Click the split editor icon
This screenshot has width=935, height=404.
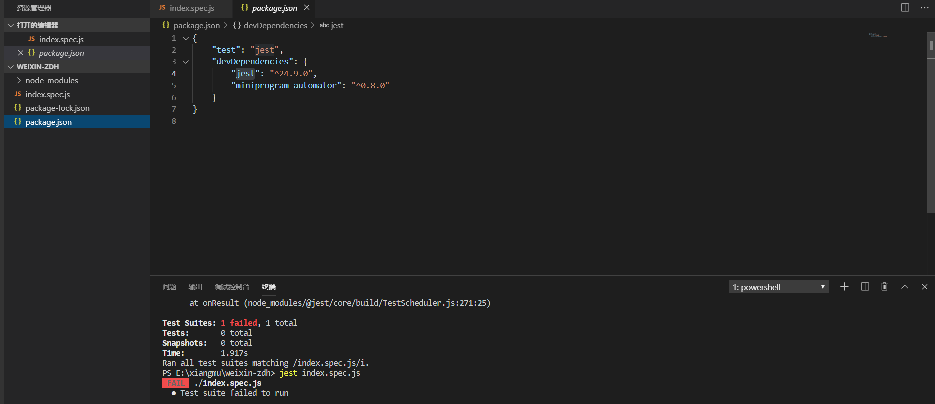click(905, 8)
